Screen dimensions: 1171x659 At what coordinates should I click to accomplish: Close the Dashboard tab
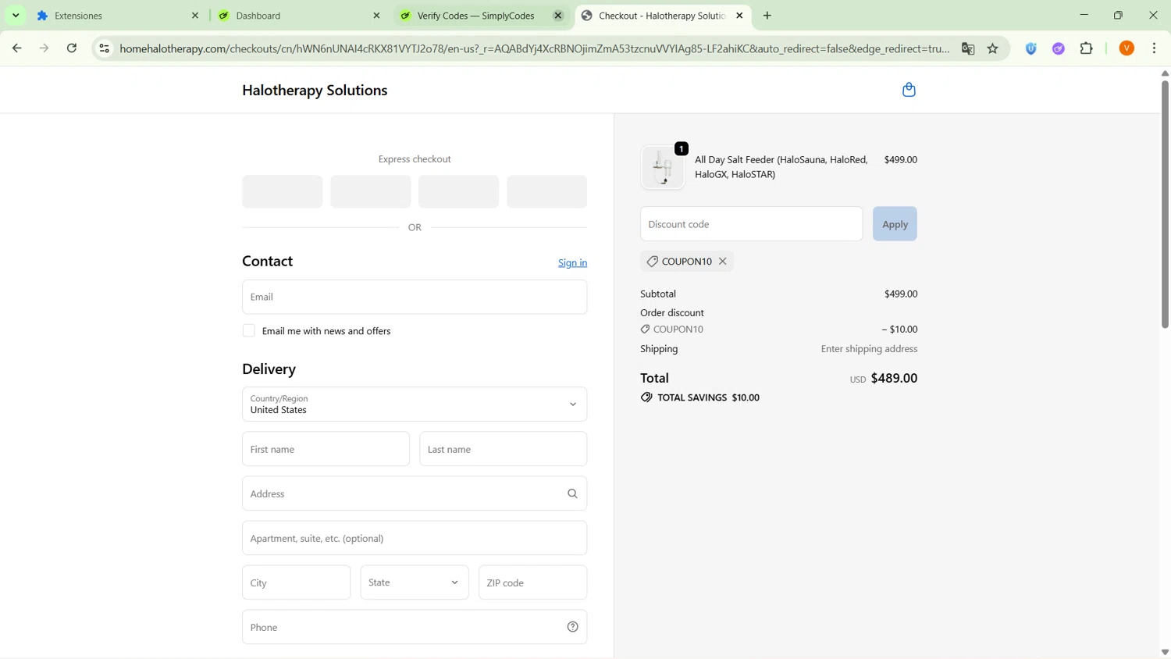click(376, 16)
